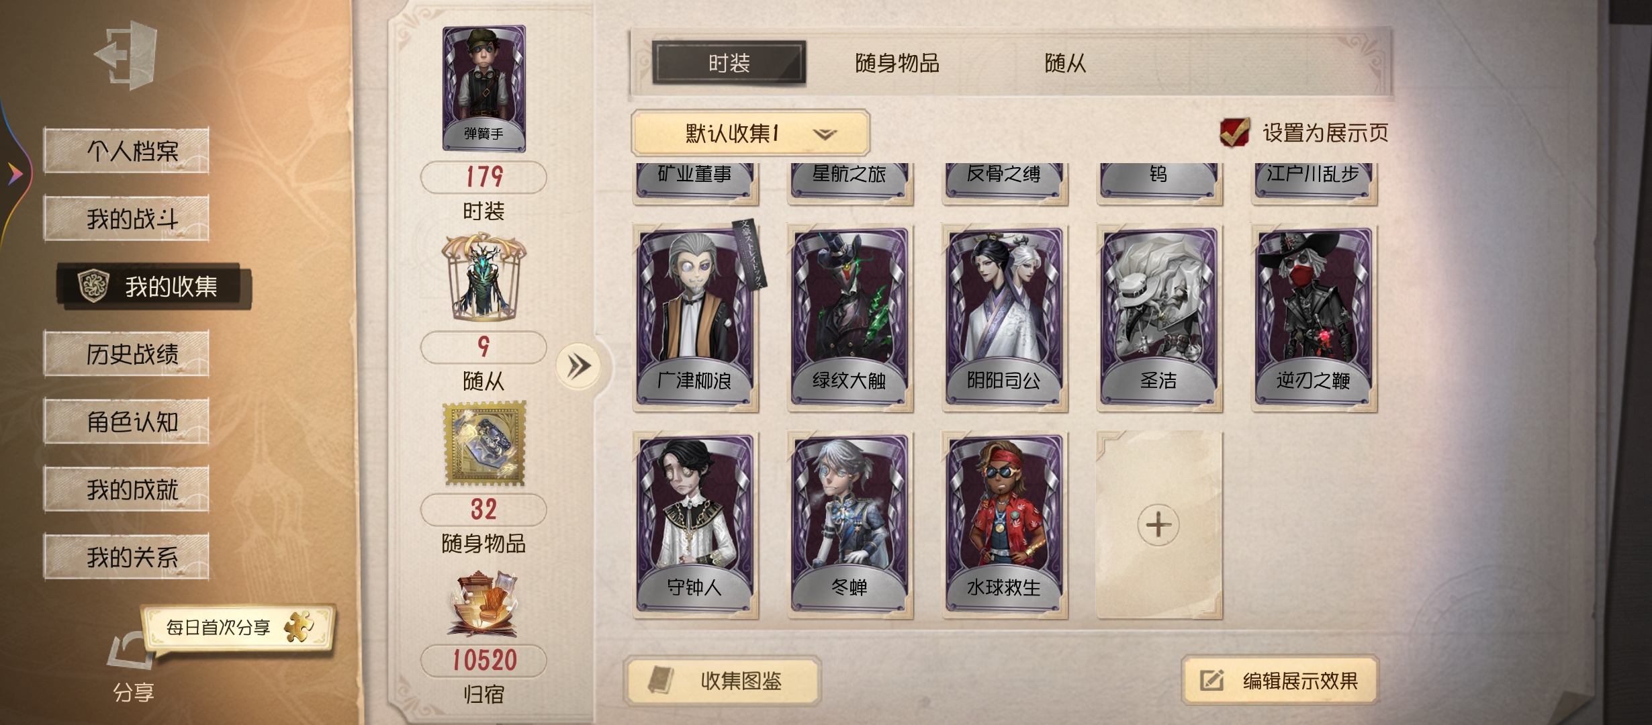Select the 广津柳浪 costume card

point(695,317)
